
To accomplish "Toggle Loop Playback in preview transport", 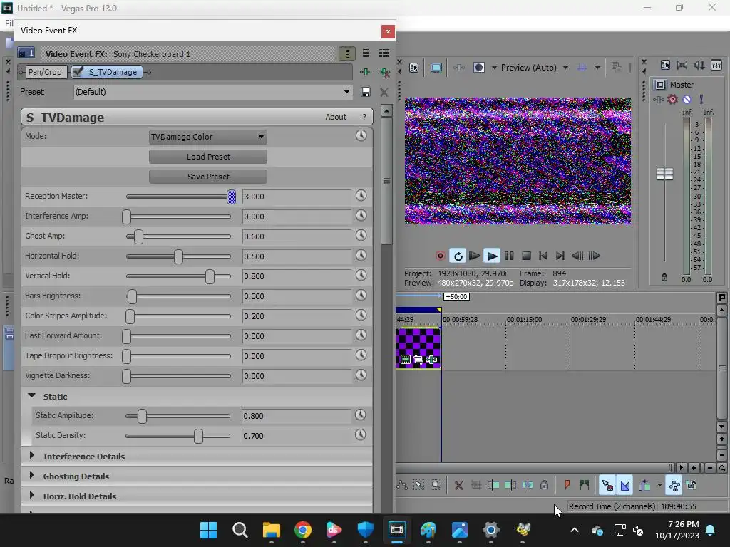I will click(458, 256).
